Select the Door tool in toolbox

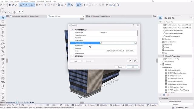tap(3, 63)
